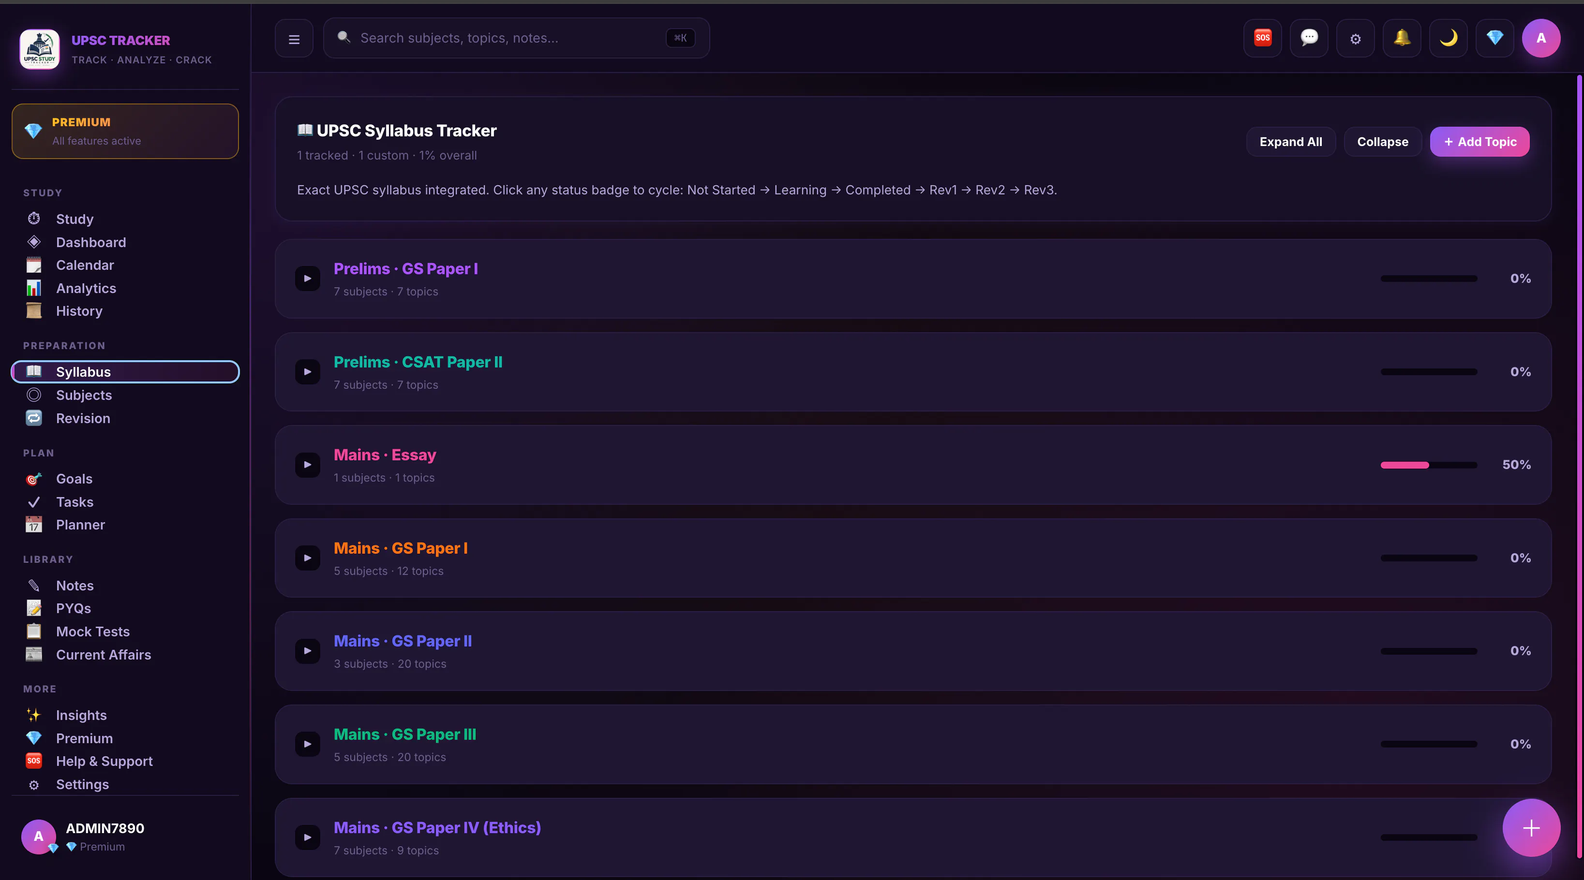This screenshot has width=1584, height=880.
Task: Expand the Prelims GS Paper I section
Action: [x=307, y=279]
